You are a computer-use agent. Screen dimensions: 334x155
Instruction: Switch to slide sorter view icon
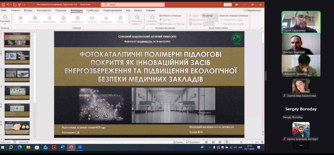click(x=213, y=142)
